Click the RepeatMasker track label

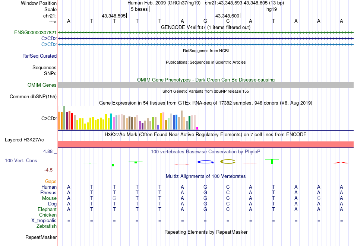(41, 237)
